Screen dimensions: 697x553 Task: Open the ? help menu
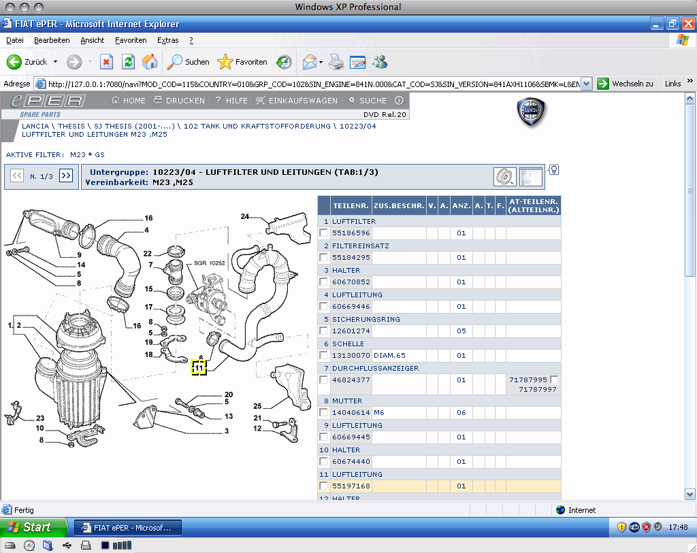191,40
